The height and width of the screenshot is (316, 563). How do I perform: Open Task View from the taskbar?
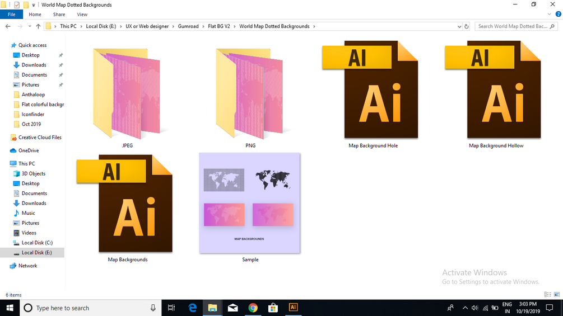pos(171,308)
